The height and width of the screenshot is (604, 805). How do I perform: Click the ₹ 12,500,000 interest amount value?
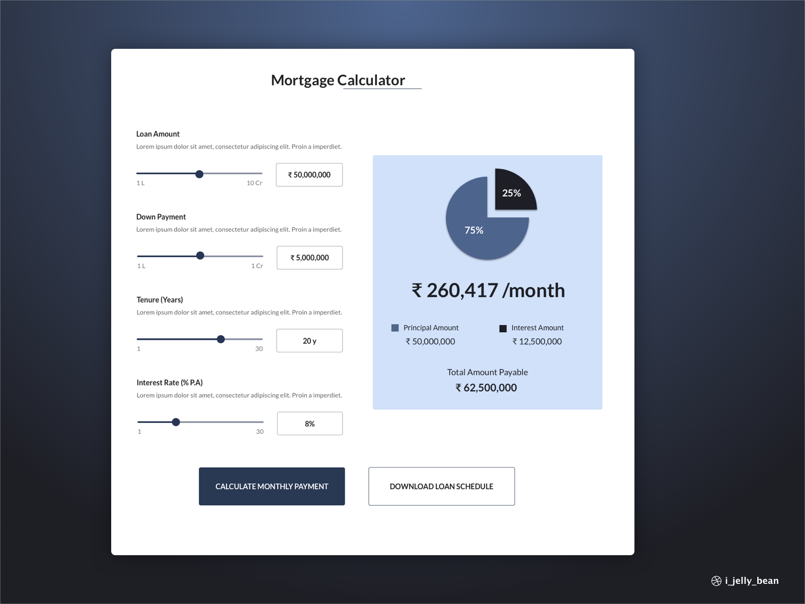(537, 341)
